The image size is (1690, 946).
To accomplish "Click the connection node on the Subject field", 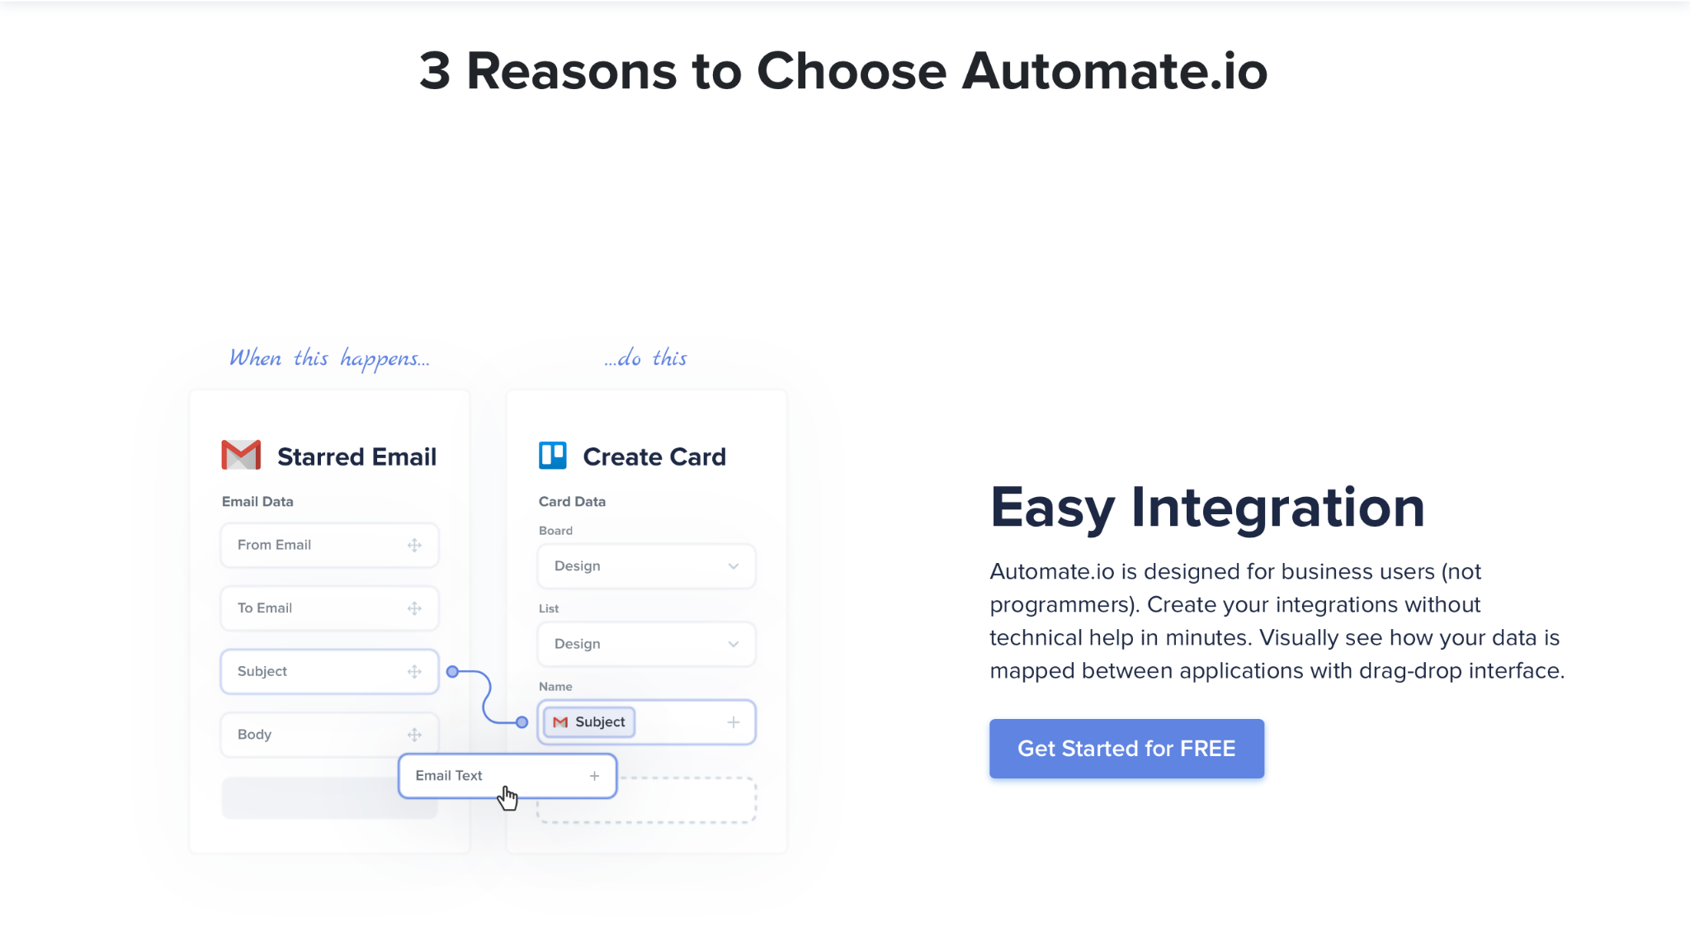I will point(453,671).
